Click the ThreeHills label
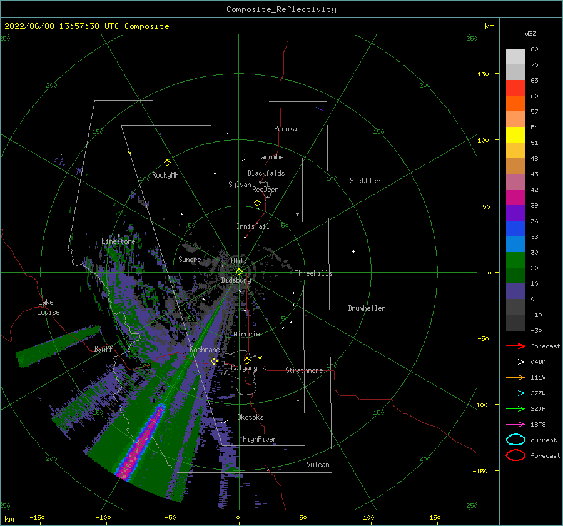563x526 pixels. [313, 273]
